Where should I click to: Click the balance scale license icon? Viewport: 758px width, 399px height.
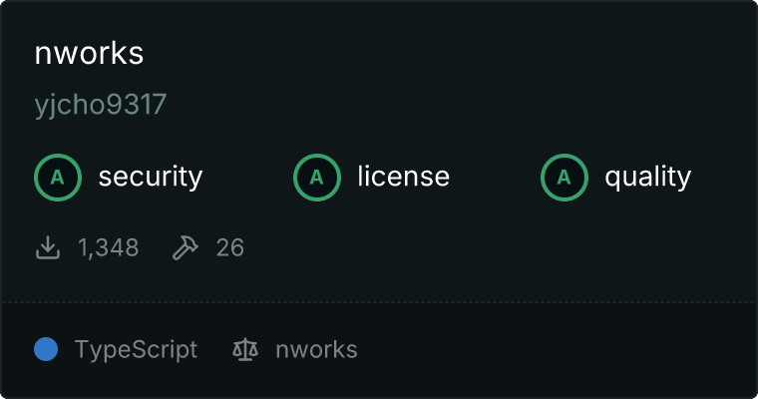coord(245,350)
